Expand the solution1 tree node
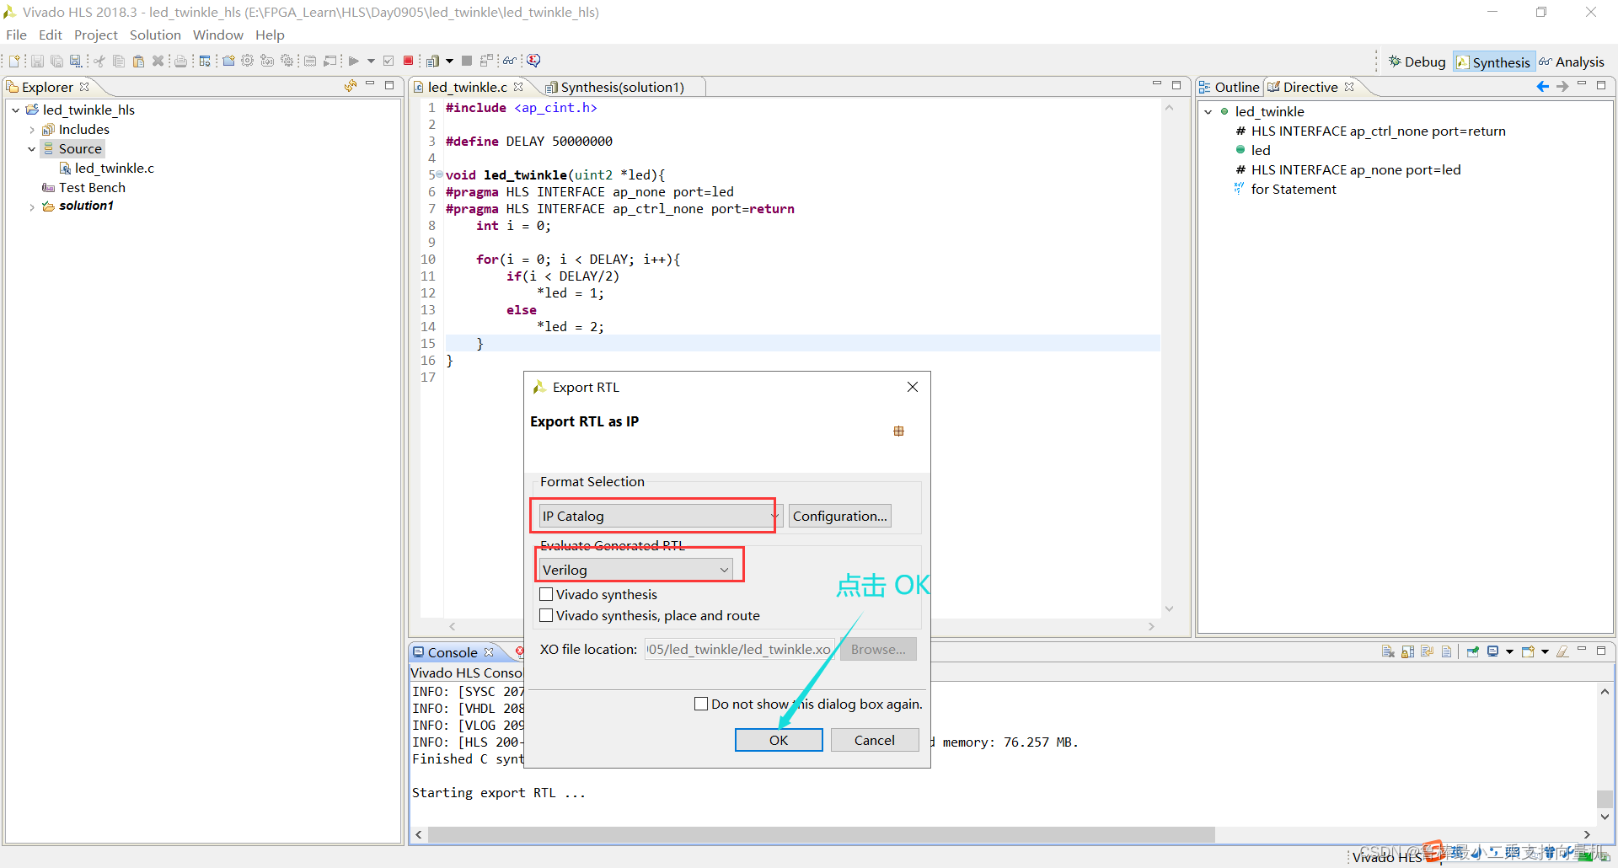 pyautogui.click(x=32, y=206)
